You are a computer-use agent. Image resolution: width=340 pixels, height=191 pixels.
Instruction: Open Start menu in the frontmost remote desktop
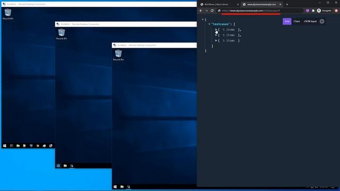pyautogui.click(x=115, y=187)
